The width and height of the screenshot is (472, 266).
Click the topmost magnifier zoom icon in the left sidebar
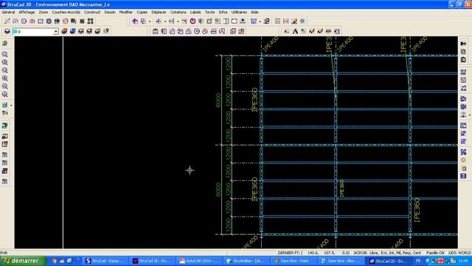click(5, 54)
